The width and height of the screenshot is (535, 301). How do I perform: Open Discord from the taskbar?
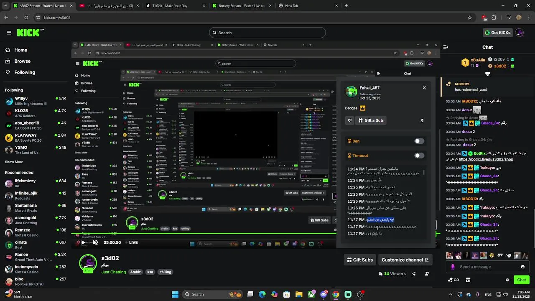point(324,294)
